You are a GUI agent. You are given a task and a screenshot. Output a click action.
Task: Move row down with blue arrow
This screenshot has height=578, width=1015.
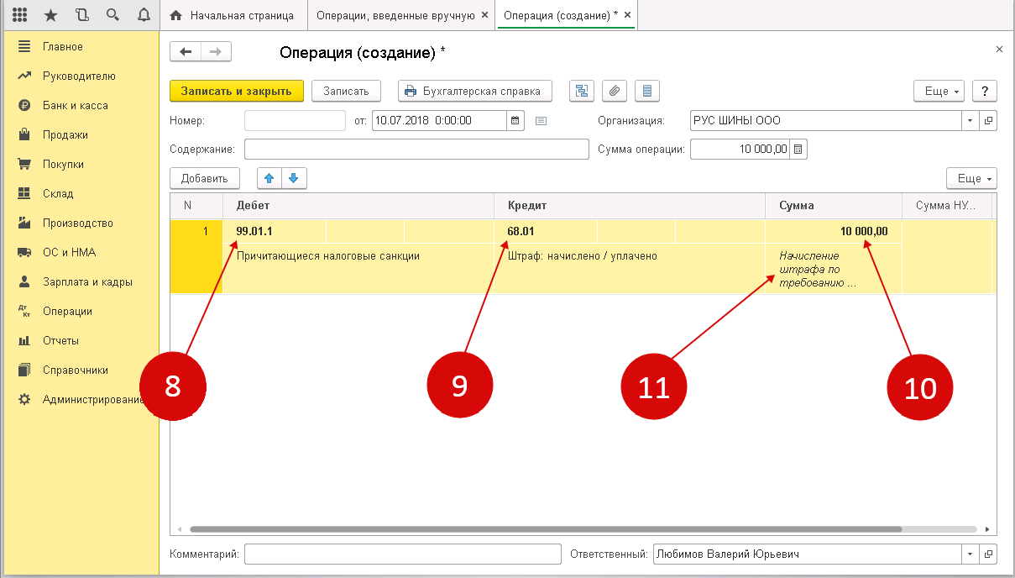tap(295, 178)
